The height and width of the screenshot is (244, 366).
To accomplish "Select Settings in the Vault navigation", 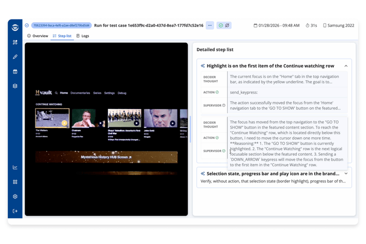I will pyautogui.click(x=109, y=93).
